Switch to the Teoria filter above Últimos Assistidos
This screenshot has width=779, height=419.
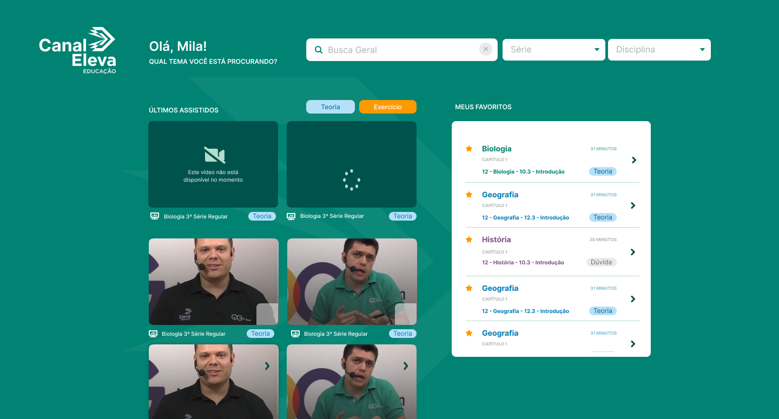pyautogui.click(x=331, y=107)
